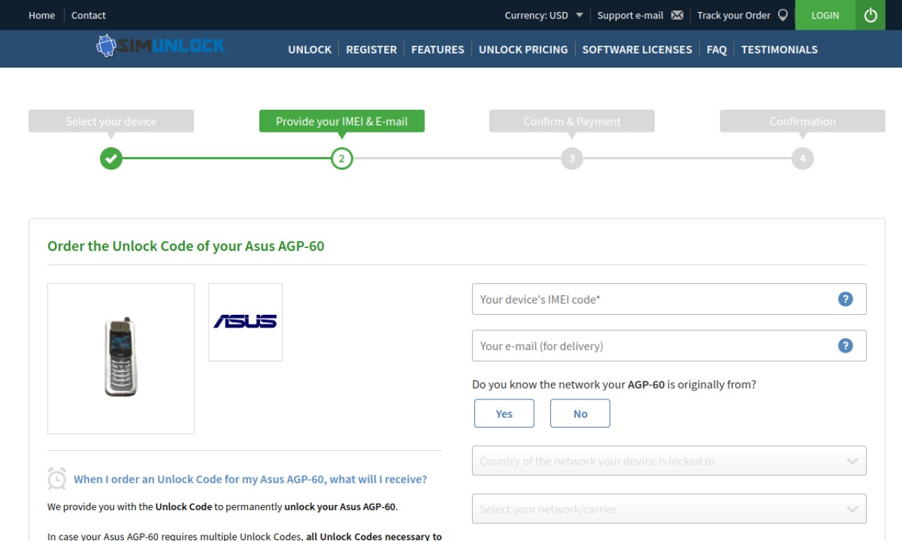Viewport: 902px width, 541px height.
Task: Click the Confirm & Payment step label
Action: pyautogui.click(x=572, y=121)
